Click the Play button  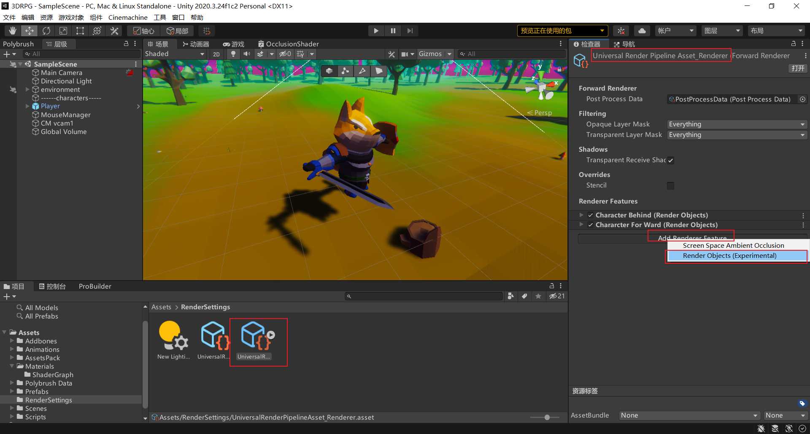[x=376, y=31]
